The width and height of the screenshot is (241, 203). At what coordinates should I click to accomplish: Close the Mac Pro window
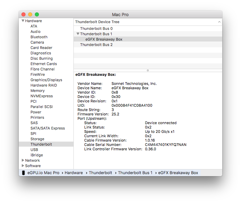coord(23,14)
